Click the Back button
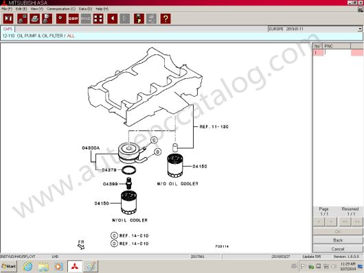 coord(338,240)
